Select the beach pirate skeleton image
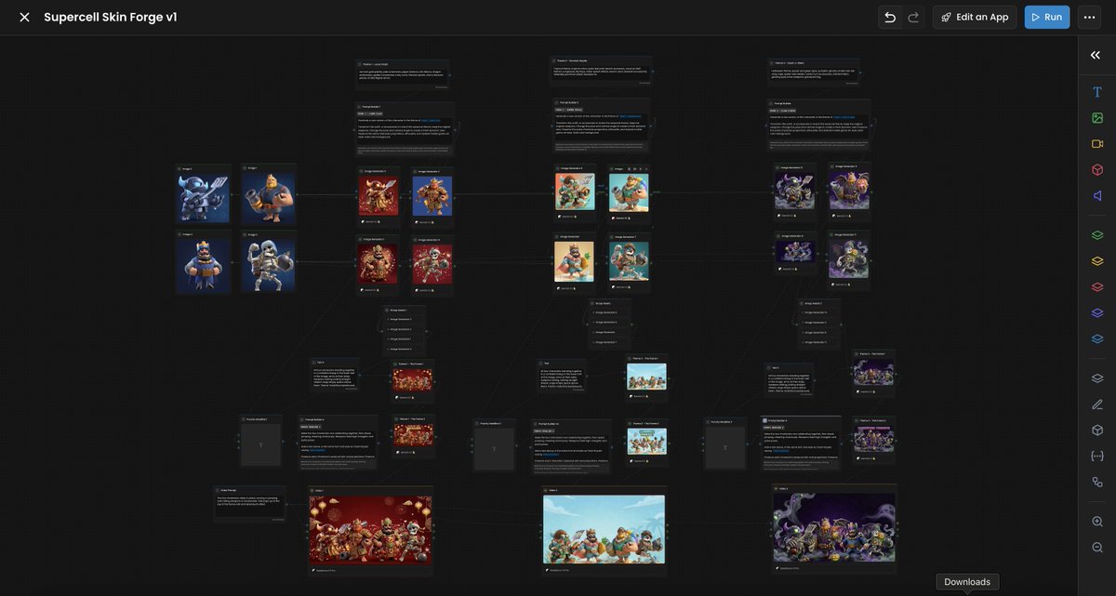 pyautogui.click(x=629, y=261)
